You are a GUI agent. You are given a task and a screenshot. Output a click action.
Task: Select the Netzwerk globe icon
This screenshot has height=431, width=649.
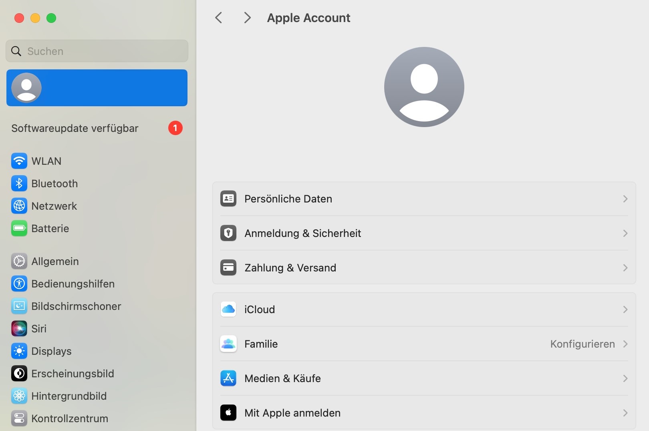pyautogui.click(x=19, y=206)
